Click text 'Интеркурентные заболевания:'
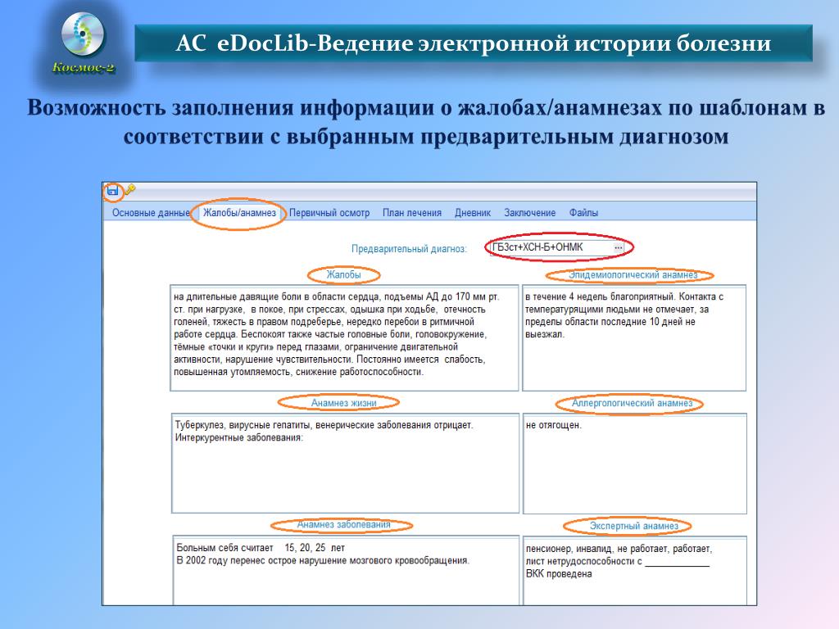The width and height of the screenshot is (839, 629). (x=238, y=437)
